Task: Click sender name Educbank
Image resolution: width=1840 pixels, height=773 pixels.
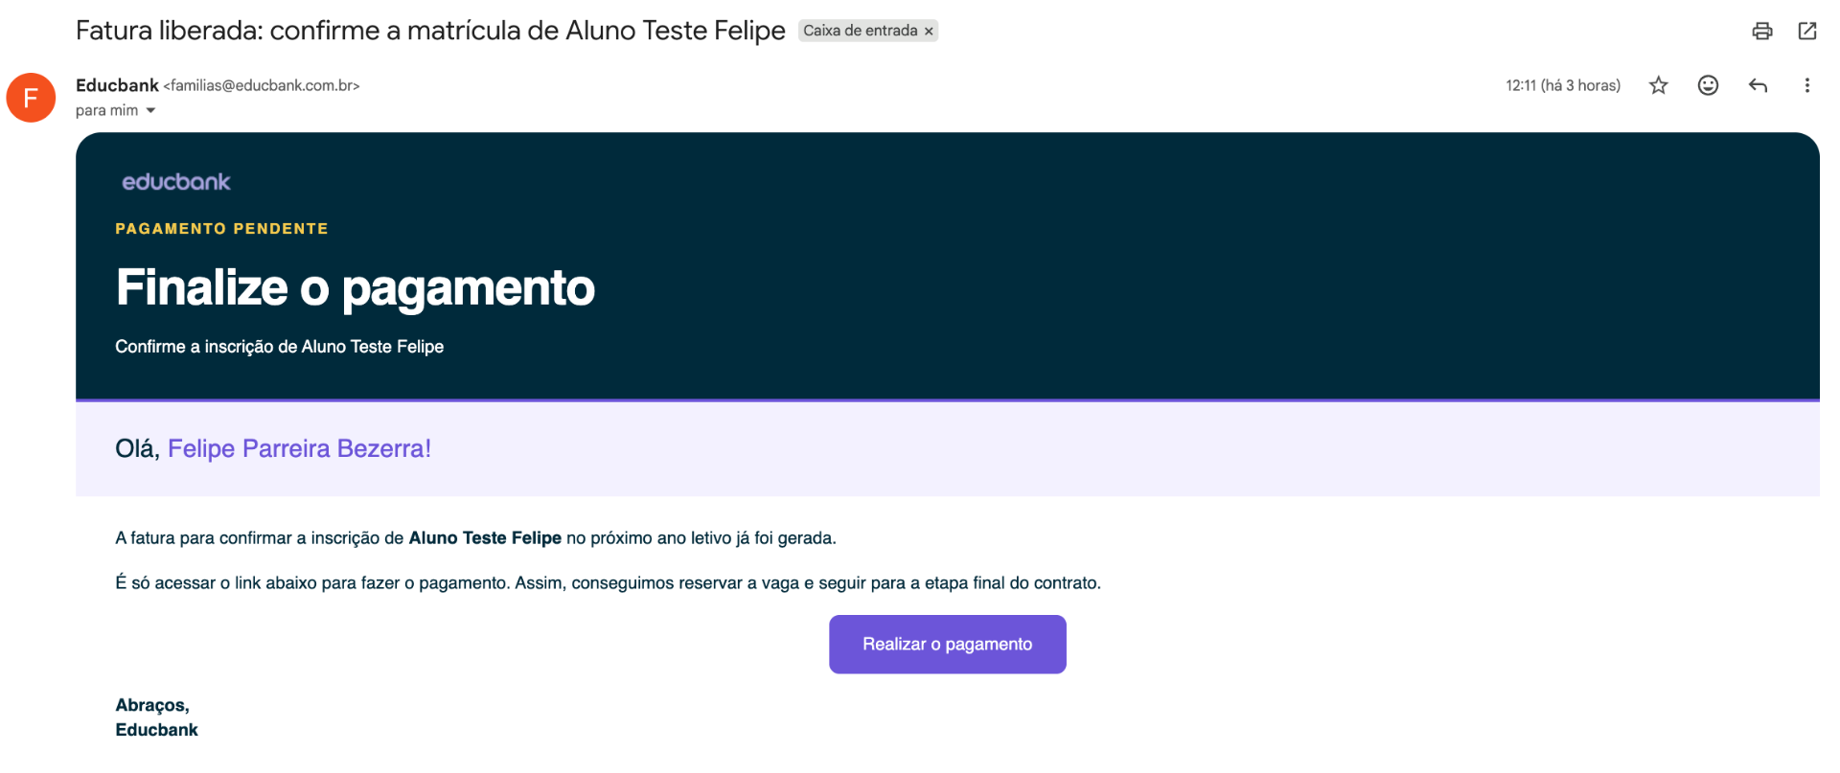Action: coord(117,85)
